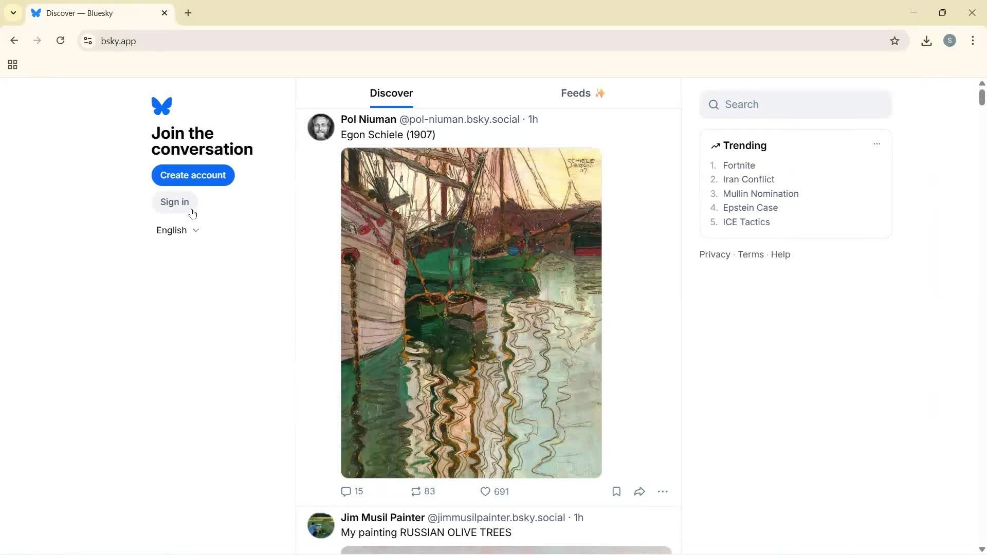Open more options on the Egon Schiele post

[663, 492]
